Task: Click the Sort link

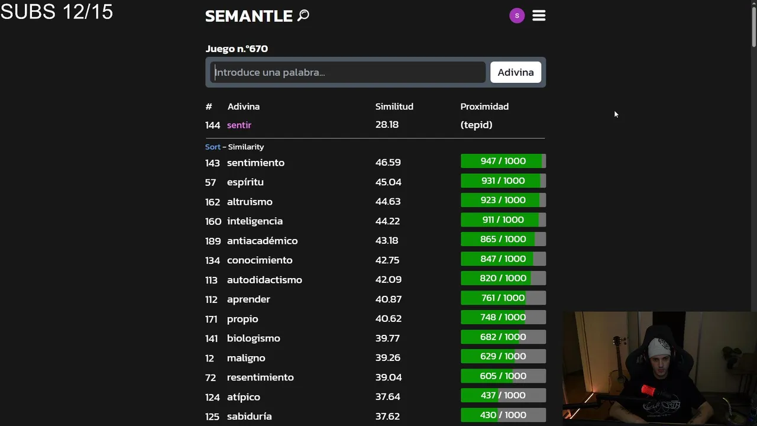Action: [212, 147]
